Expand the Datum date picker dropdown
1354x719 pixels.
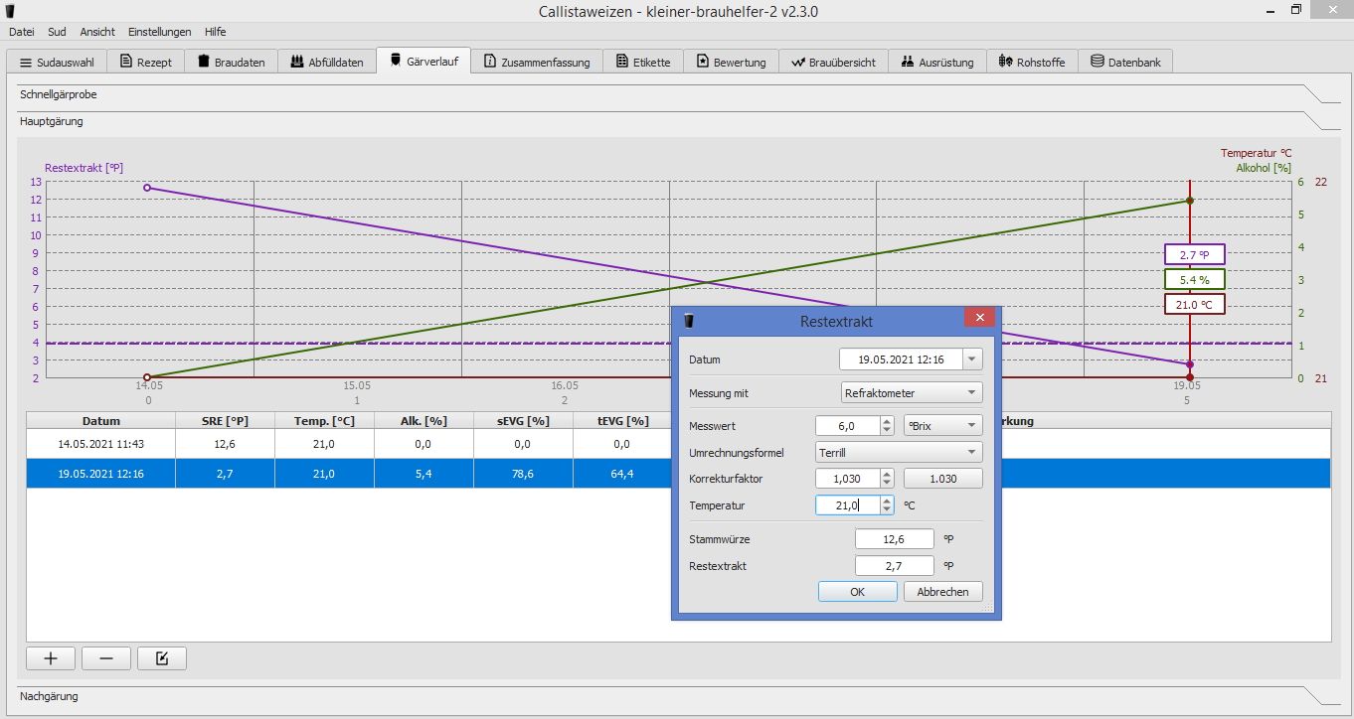click(x=972, y=359)
